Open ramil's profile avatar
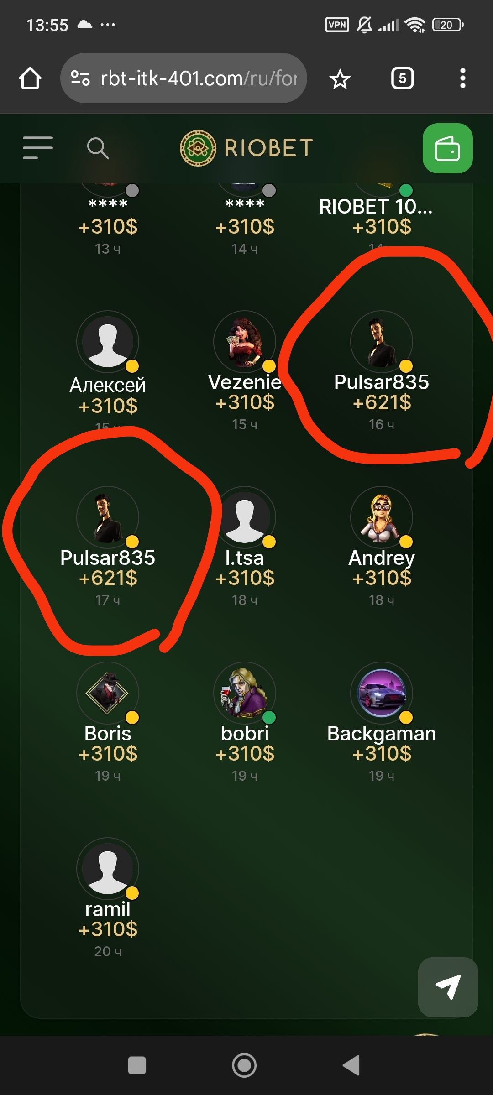The width and height of the screenshot is (493, 1095). click(108, 869)
